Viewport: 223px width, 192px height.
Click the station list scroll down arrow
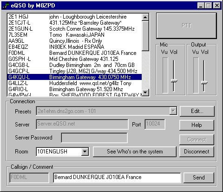tap(145, 93)
